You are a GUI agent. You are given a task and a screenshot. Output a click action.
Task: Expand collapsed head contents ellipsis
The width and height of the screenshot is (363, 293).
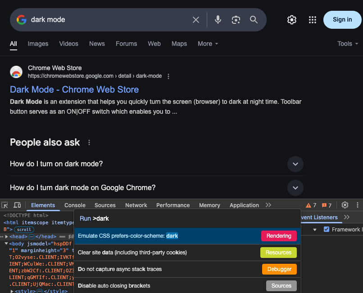[x=32, y=237]
